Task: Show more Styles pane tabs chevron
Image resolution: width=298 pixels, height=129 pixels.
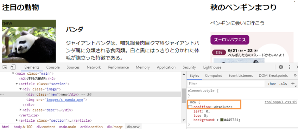Action: point(295,75)
